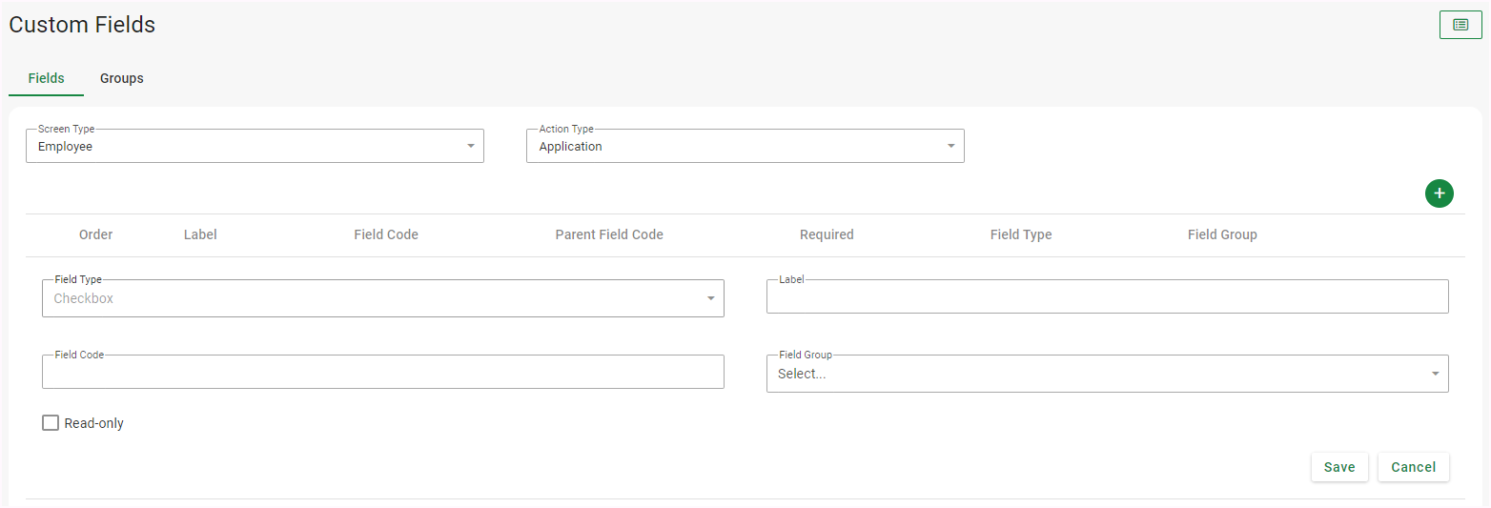Click the list view icon button
1491x508 pixels.
(x=1460, y=25)
